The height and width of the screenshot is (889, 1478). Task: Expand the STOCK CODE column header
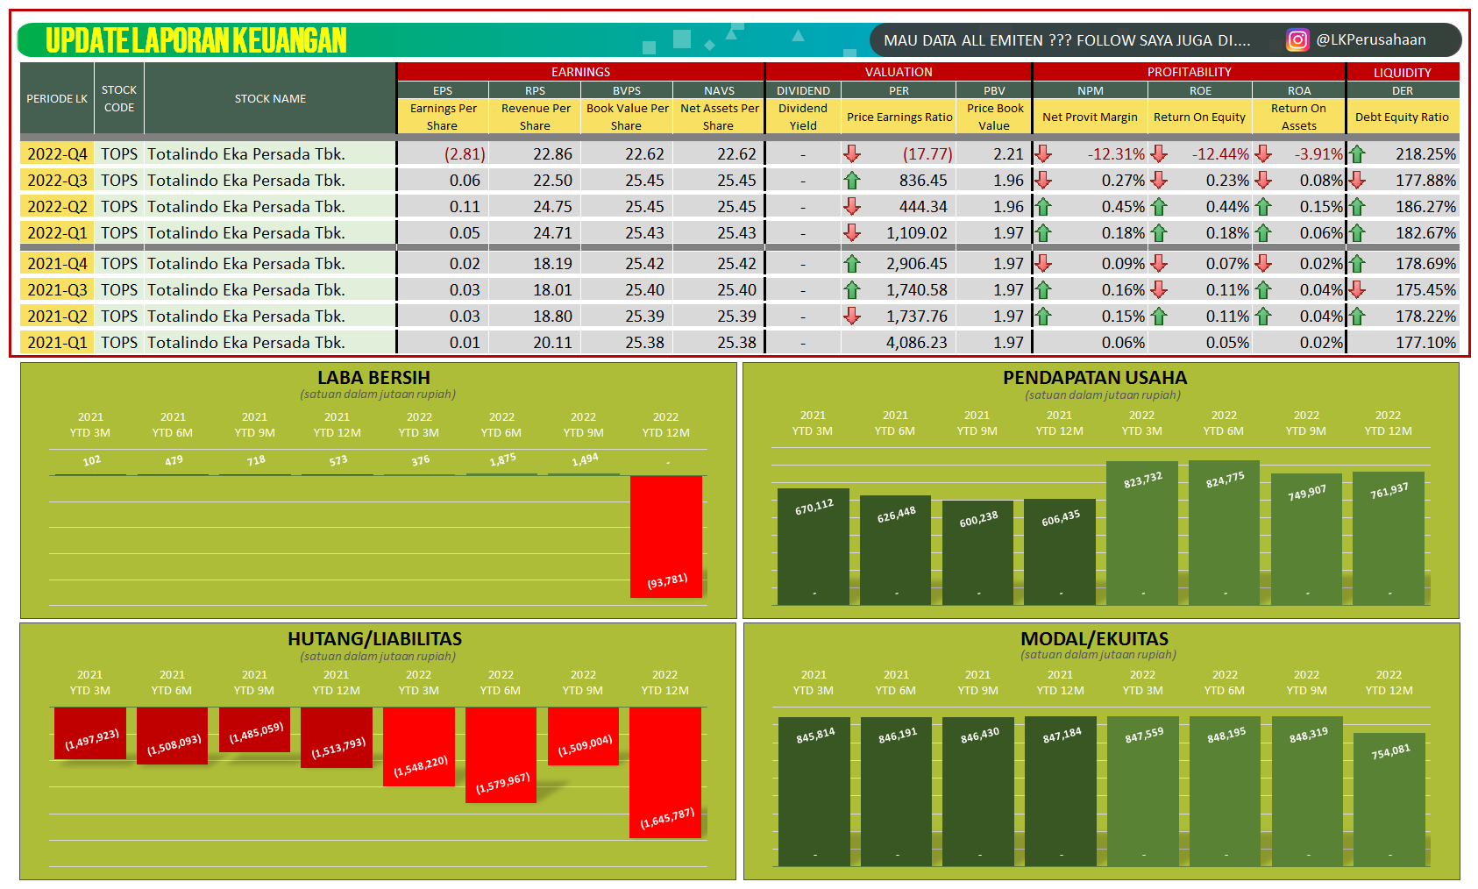coord(118,99)
